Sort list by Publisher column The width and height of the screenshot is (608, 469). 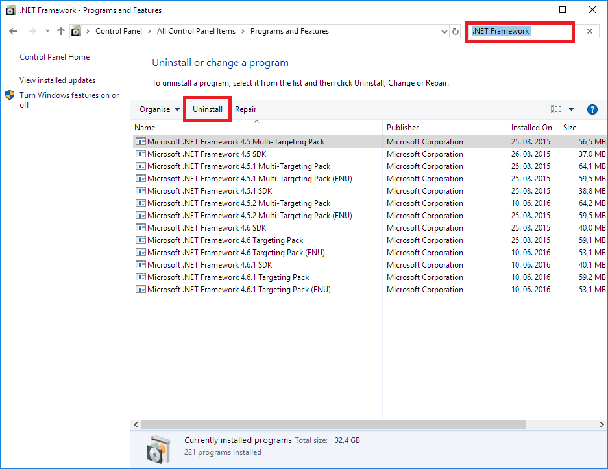pos(402,128)
